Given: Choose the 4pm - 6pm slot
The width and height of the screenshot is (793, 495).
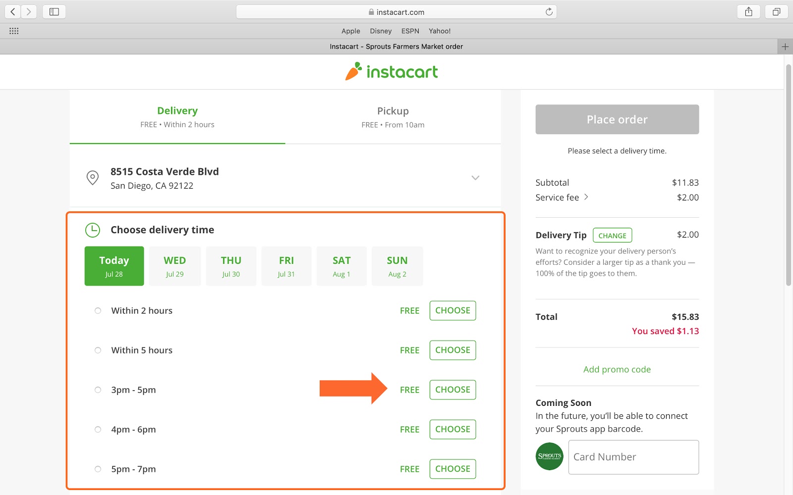Looking at the screenshot, I should point(453,430).
